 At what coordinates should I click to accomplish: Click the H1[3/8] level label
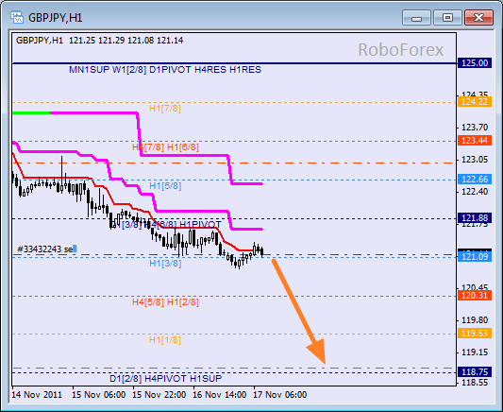point(165,264)
